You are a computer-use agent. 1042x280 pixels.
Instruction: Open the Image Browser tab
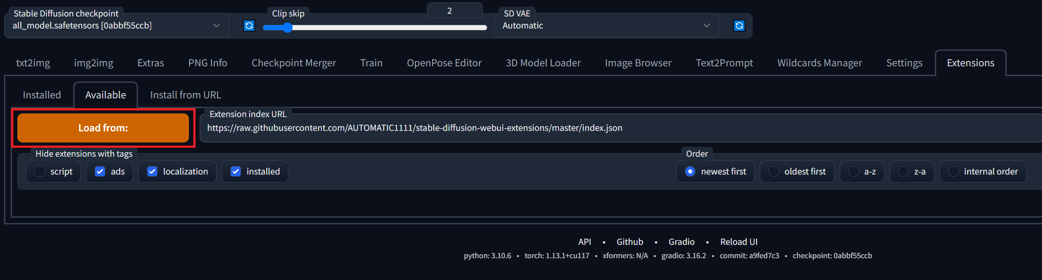638,63
